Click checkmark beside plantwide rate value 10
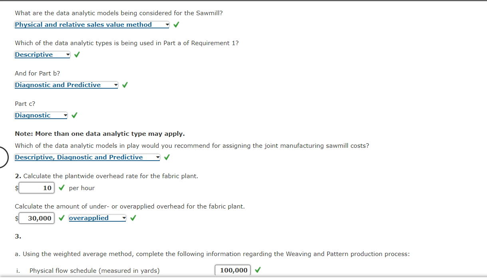487x280 pixels. (62, 188)
